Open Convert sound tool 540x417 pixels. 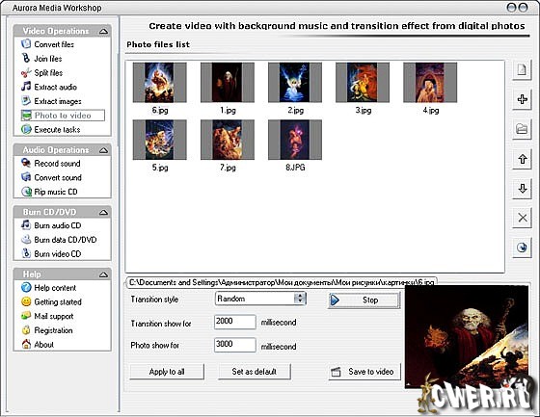click(51, 177)
